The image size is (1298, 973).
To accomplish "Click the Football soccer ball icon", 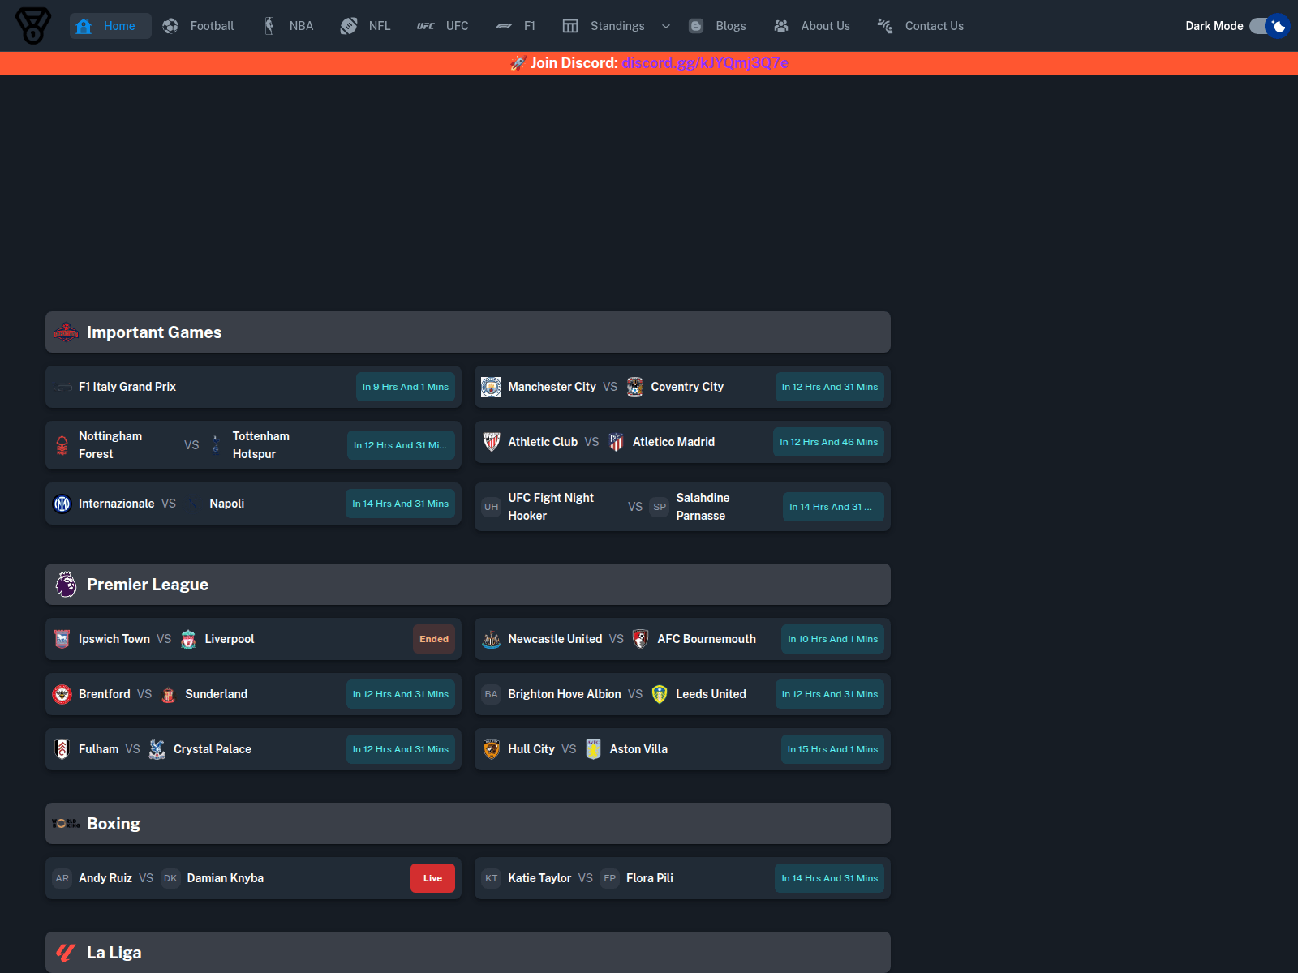I will coord(170,26).
